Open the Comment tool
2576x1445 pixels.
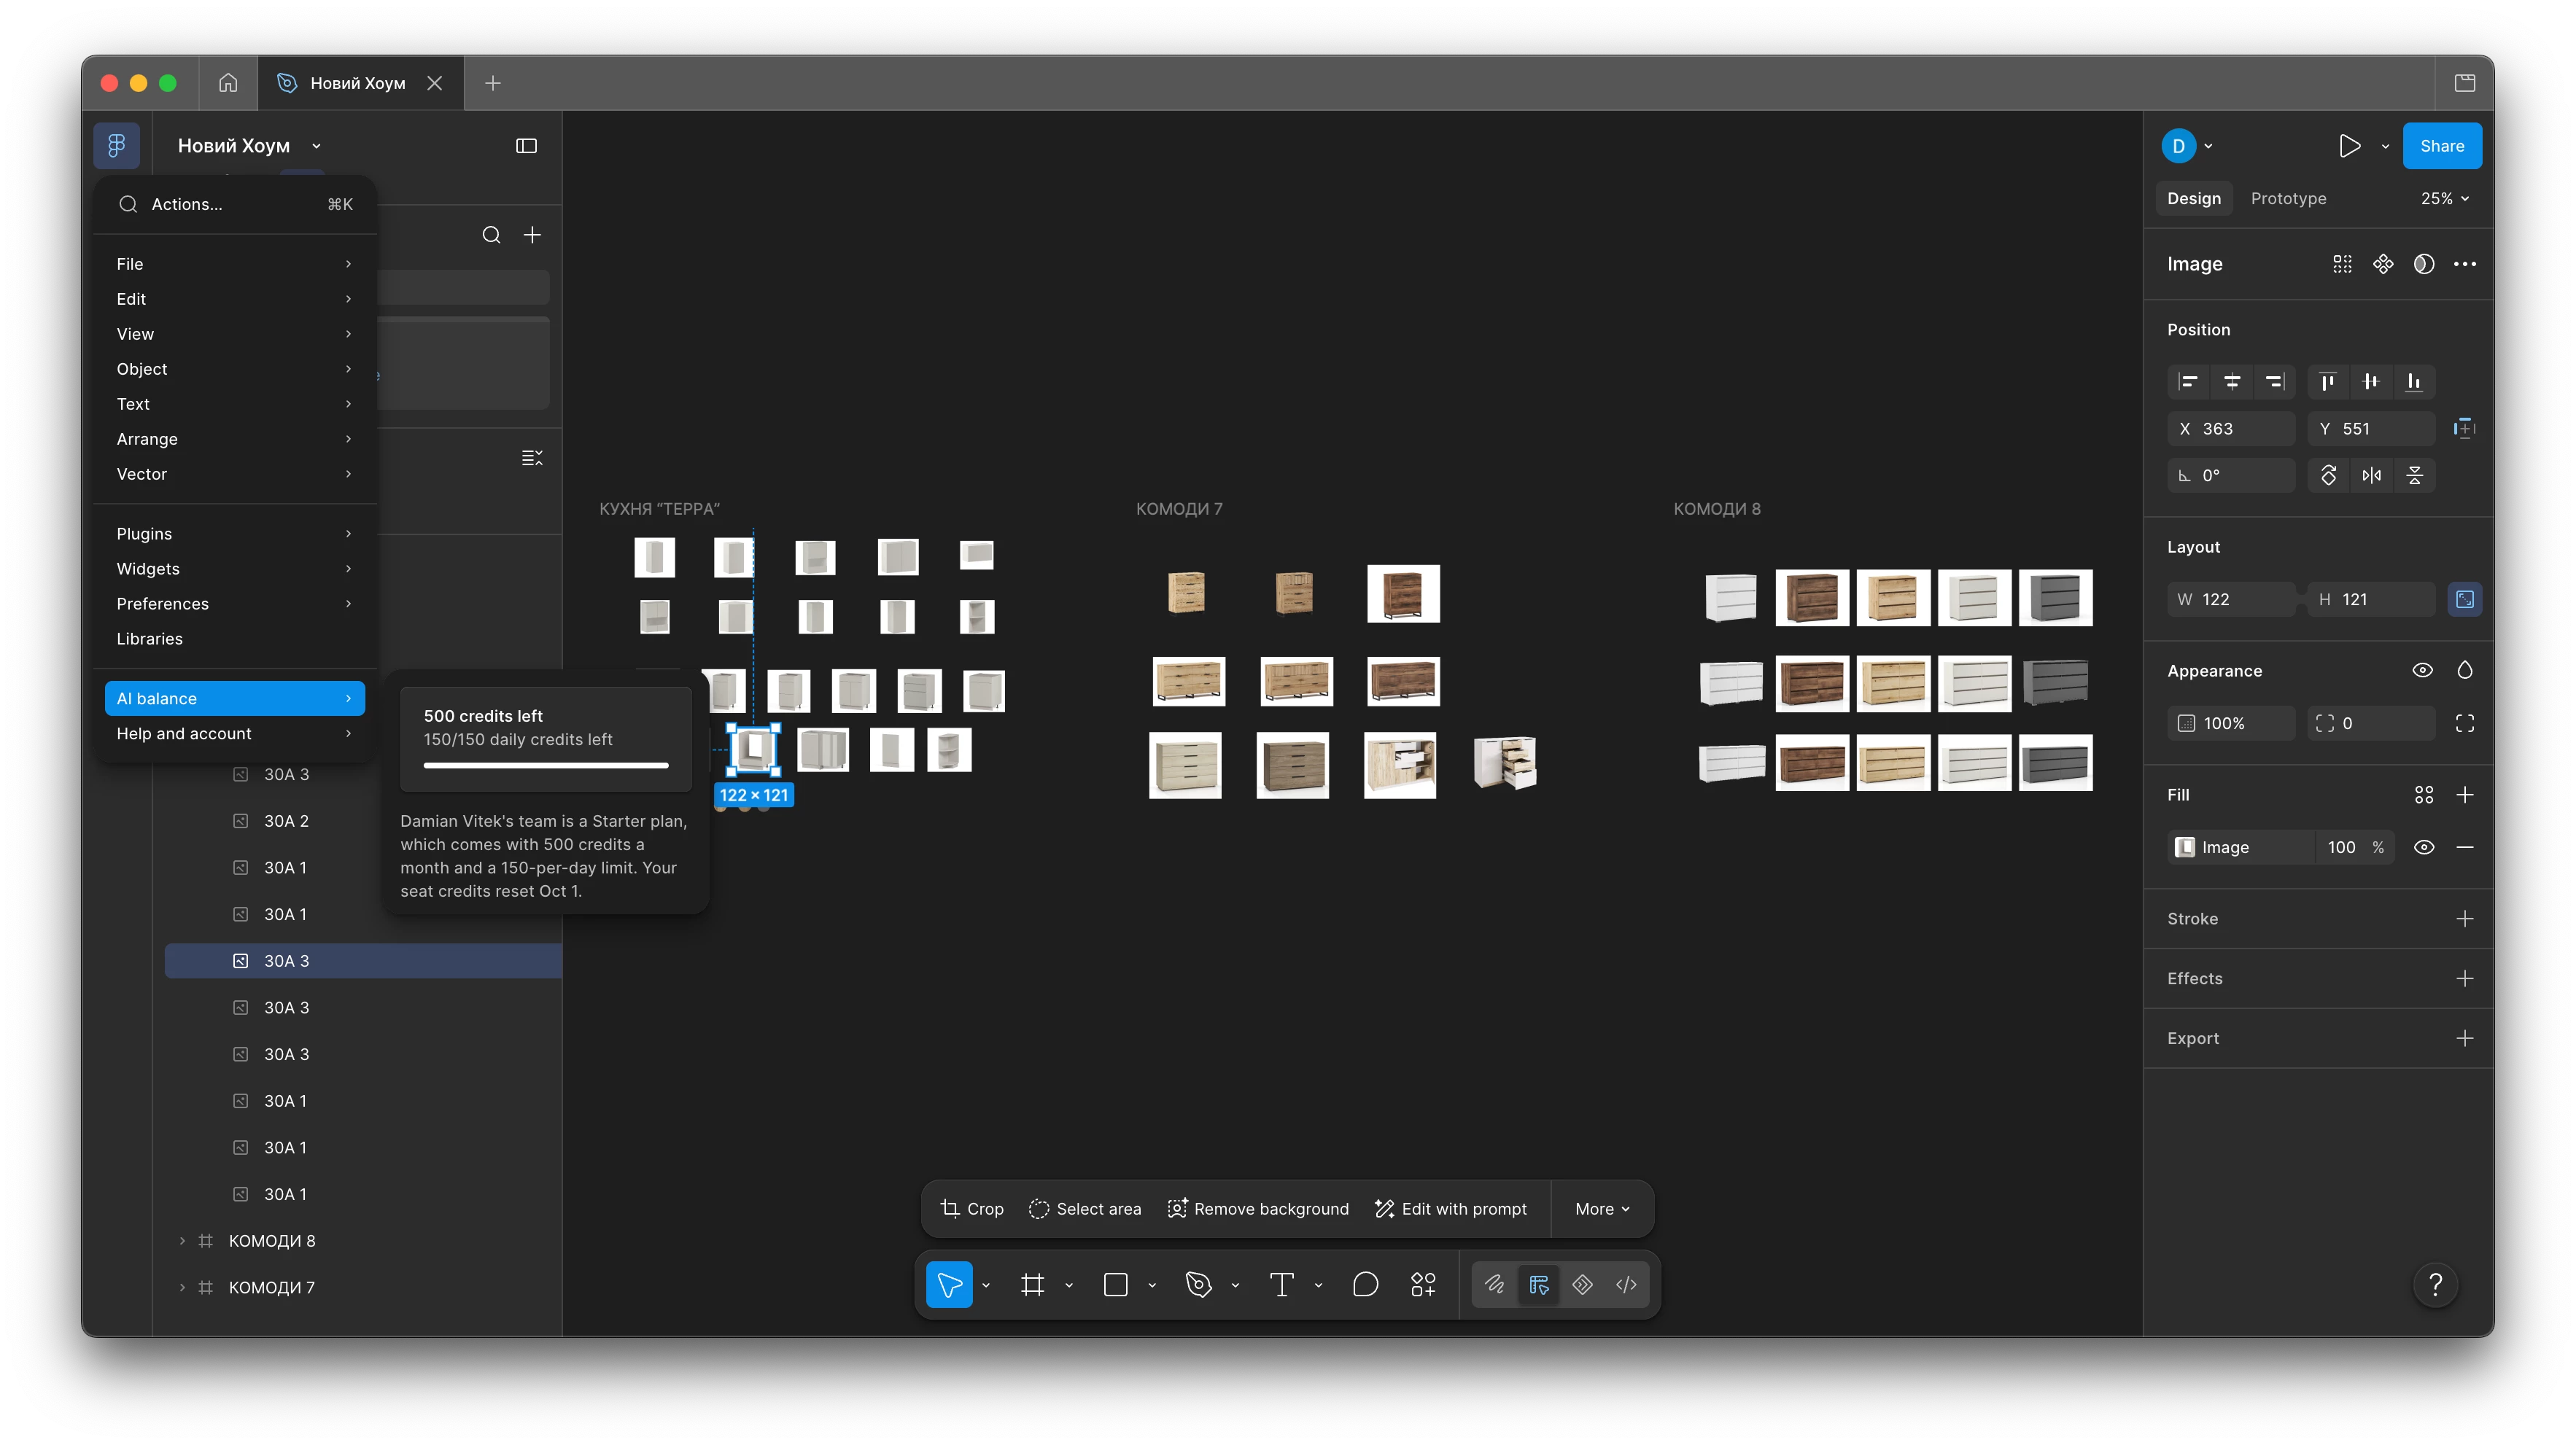click(1365, 1285)
